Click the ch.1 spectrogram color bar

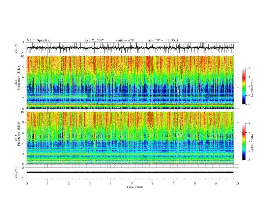point(244,86)
